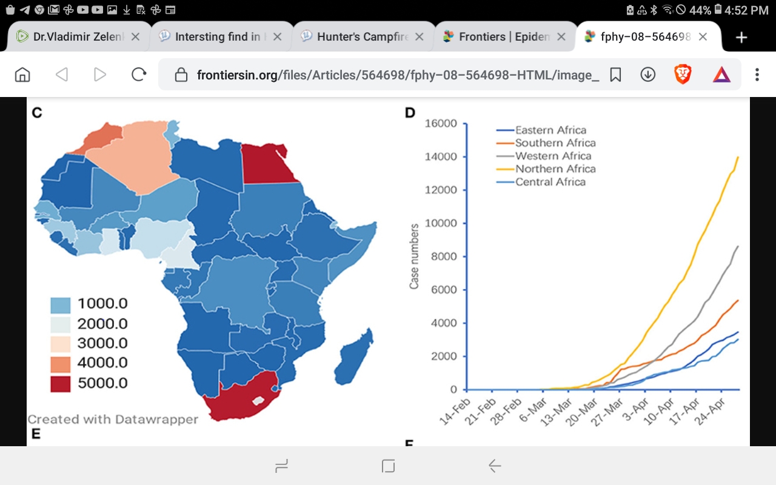Open Brave Shields lion icon
This screenshot has width=776, height=485.
[683, 75]
